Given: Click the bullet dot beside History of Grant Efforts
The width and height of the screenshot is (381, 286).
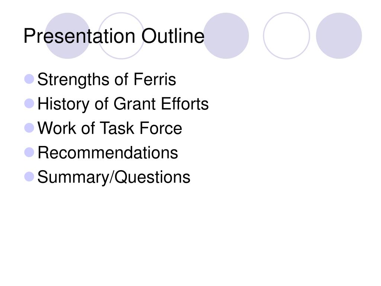Looking at the screenshot, I should click(29, 104).
